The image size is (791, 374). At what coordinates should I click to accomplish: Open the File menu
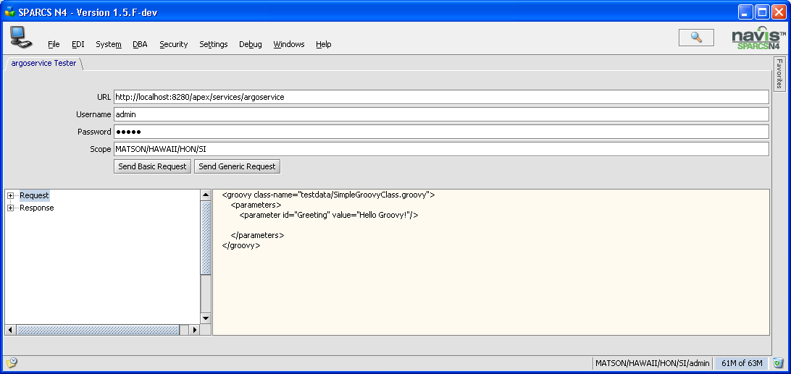[x=54, y=44]
